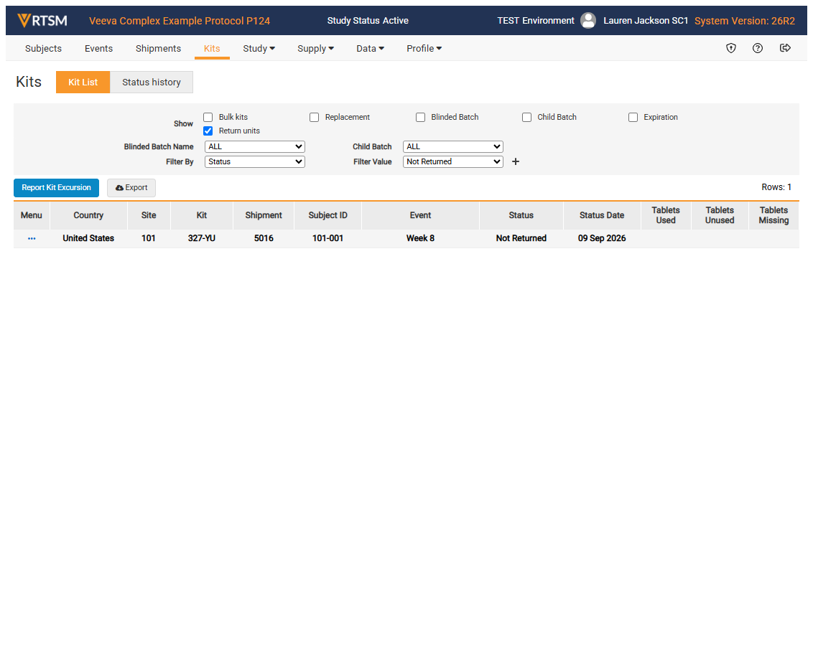Screen dimensions: 813x660
Task: Click the kit number 327-YU cell
Action: pyautogui.click(x=202, y=238)
